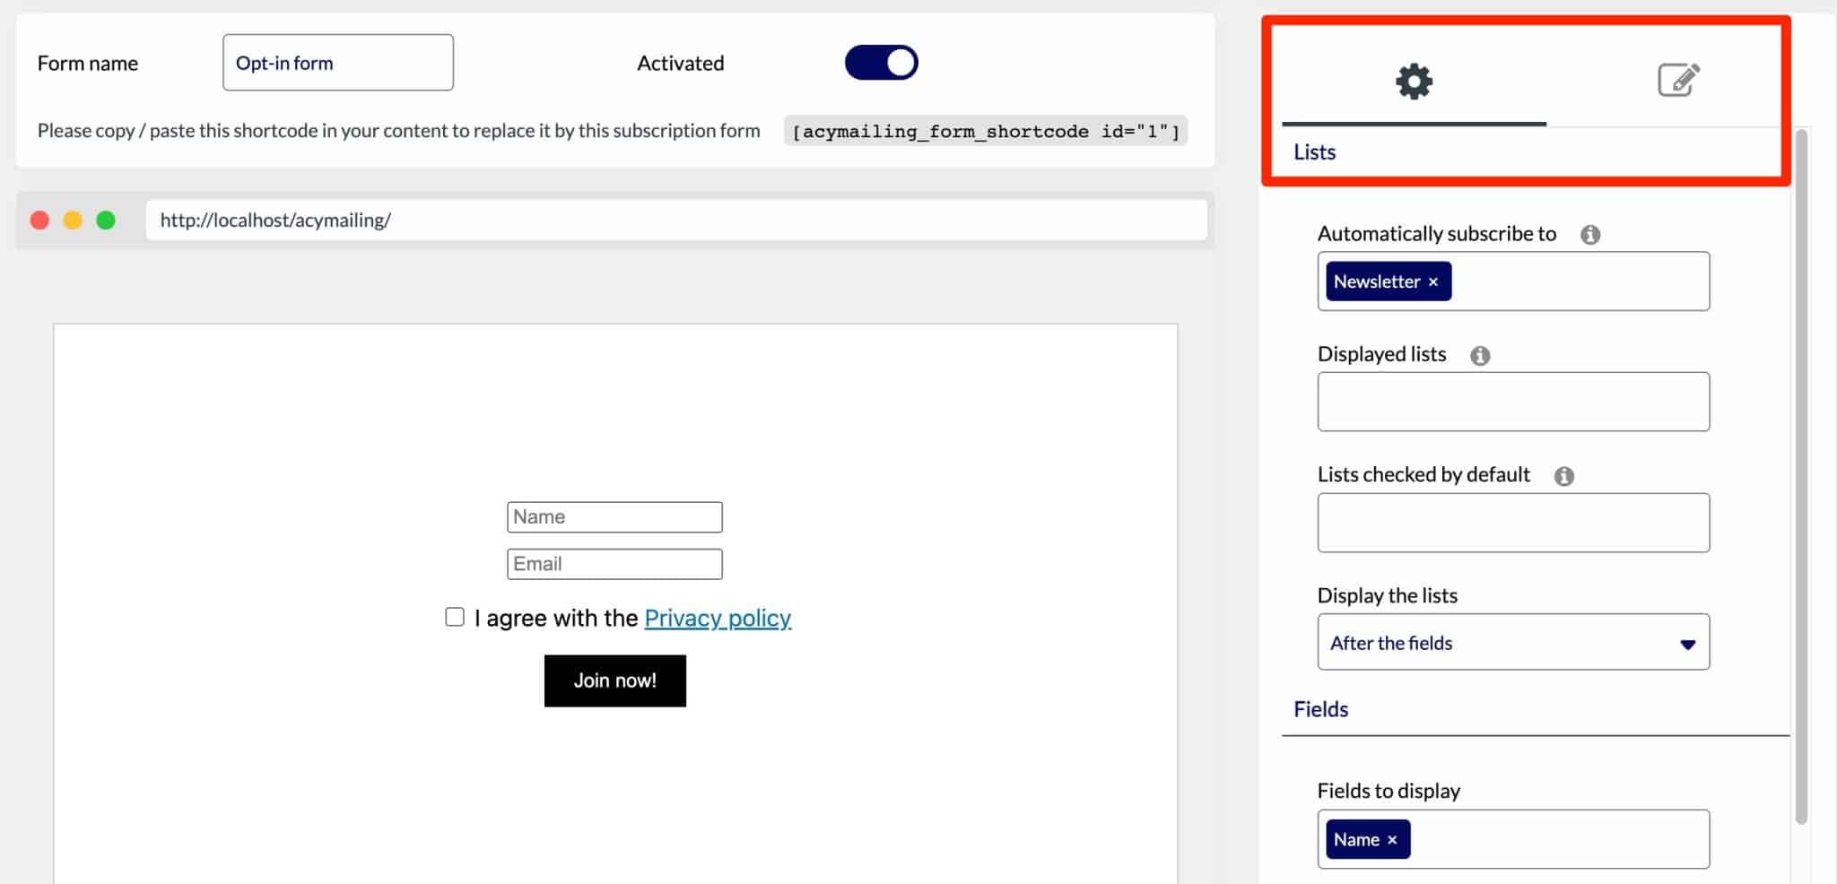Click the Fields to display box
Image resolution: width=1837 pixels, height=884 pixels.
[1513, 839]
